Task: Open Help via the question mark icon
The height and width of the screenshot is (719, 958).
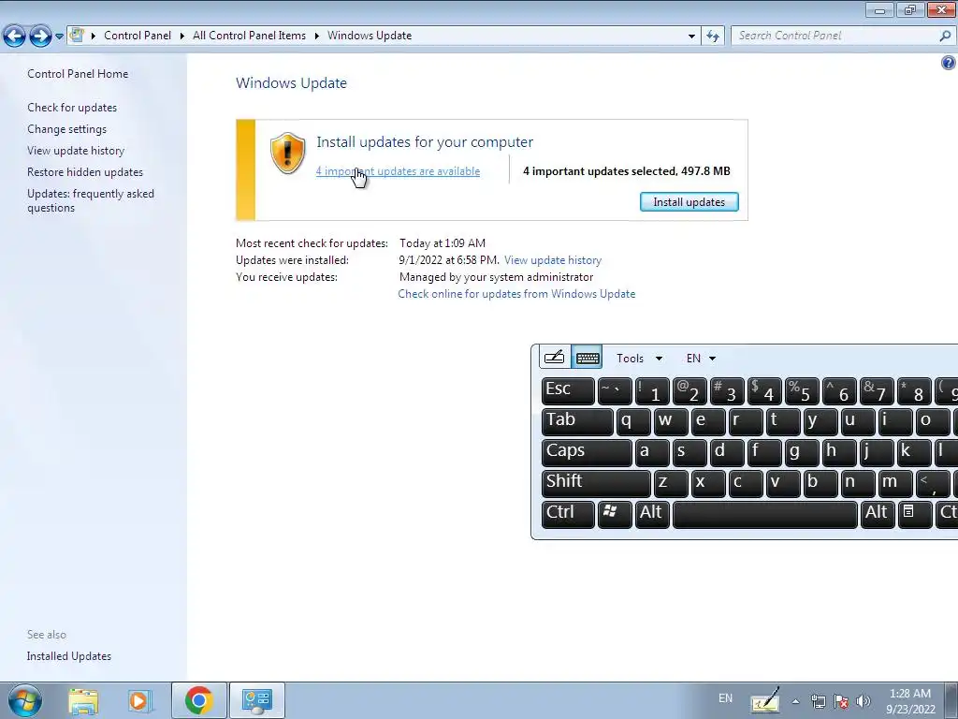Action: 949,63
